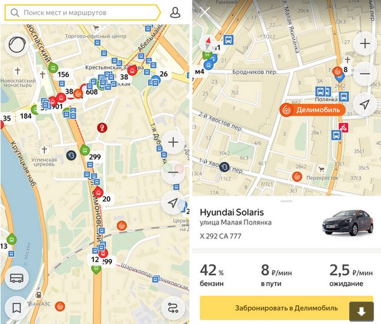381x324 pixels.
Task: Close the car details view
Action: pos(204,13)
